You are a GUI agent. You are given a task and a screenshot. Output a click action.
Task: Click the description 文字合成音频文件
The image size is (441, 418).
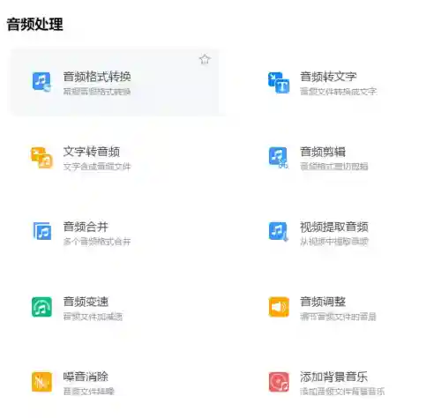(97, 167)
